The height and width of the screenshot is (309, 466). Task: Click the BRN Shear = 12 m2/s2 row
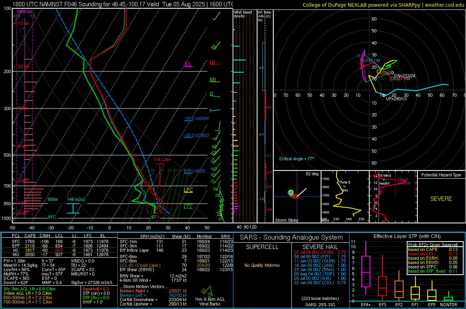pyautogui.click(x=153, y=276)
